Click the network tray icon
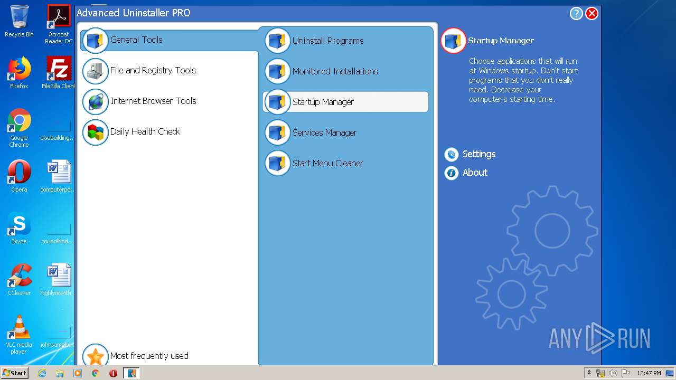The height and width of the screenshot is (380, 676). pyautogui.click(x=600, y=373)
